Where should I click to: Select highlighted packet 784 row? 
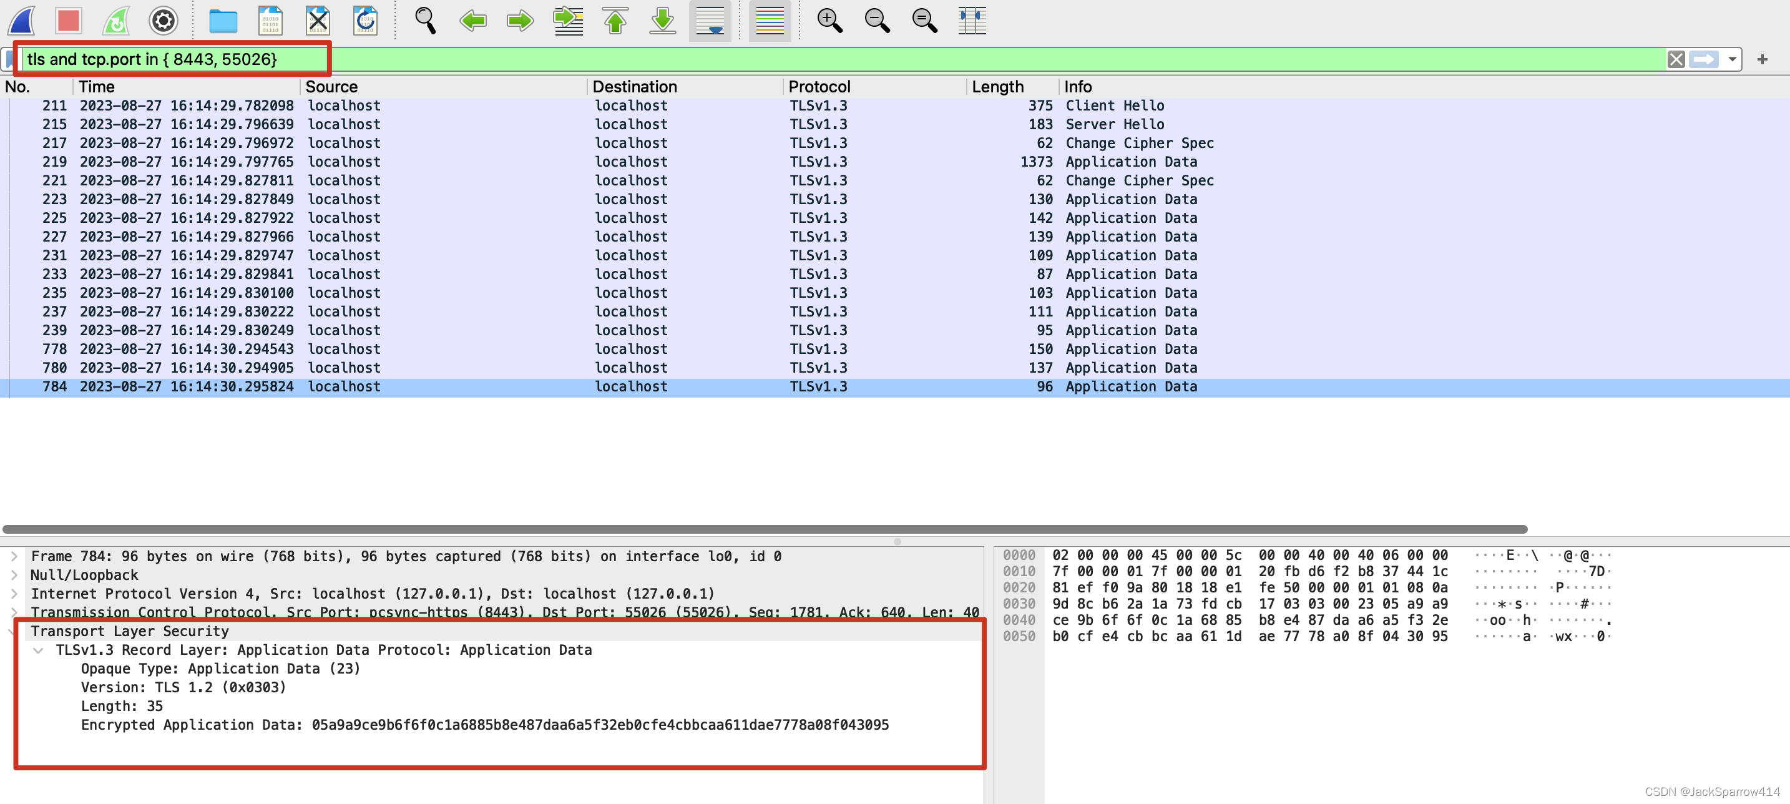coord(895,387)
